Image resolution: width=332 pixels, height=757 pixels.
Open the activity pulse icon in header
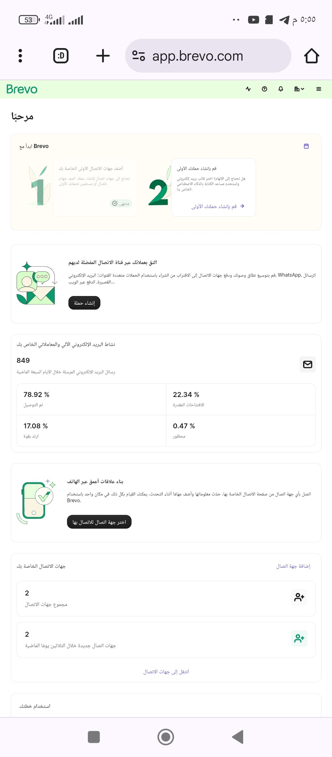(x=248, y=89)
